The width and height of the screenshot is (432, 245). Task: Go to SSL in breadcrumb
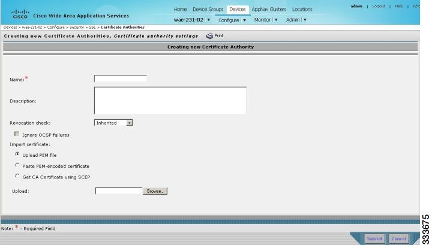tap(92, 27)
